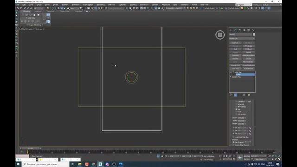The width and height of the screenshot is (297, 167).
Task: Select Shrink Wrap mapping radio button
Action: [236, 107]
